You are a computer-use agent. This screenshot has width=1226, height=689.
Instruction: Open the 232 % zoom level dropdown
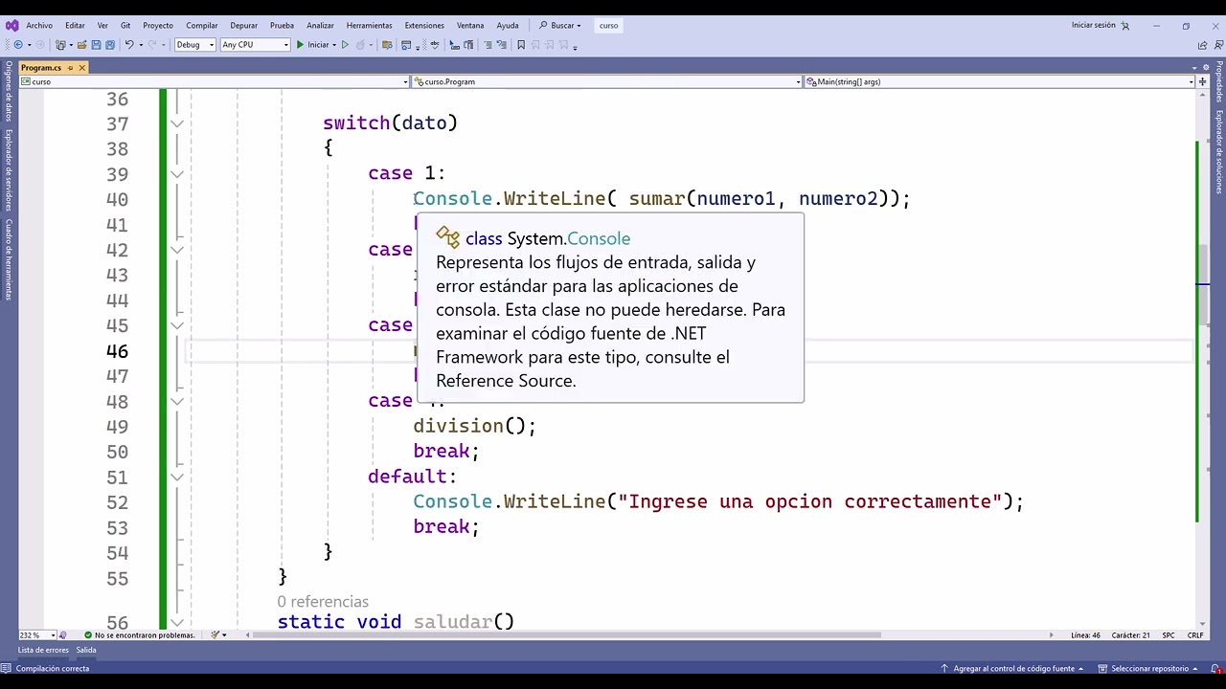(37, 635)
